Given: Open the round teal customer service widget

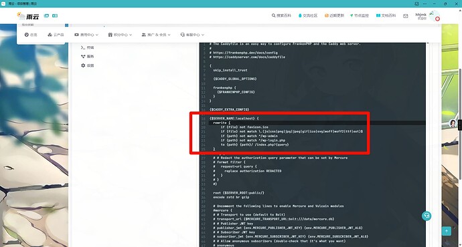Looking at the screenshot, I should point(427,216).
